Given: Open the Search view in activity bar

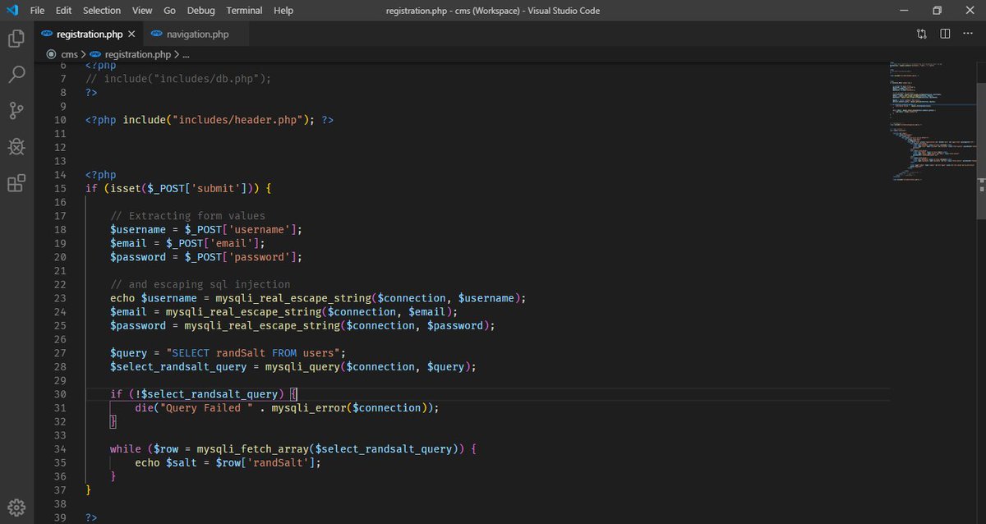Looking at the screenshot, I should [x=16, y=75].
